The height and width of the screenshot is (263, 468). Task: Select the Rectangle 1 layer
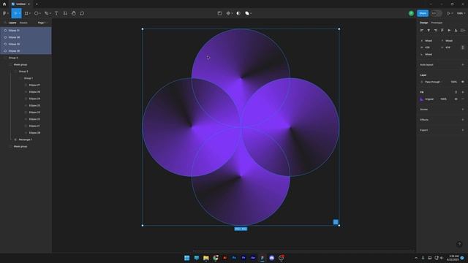click(26, 140)
